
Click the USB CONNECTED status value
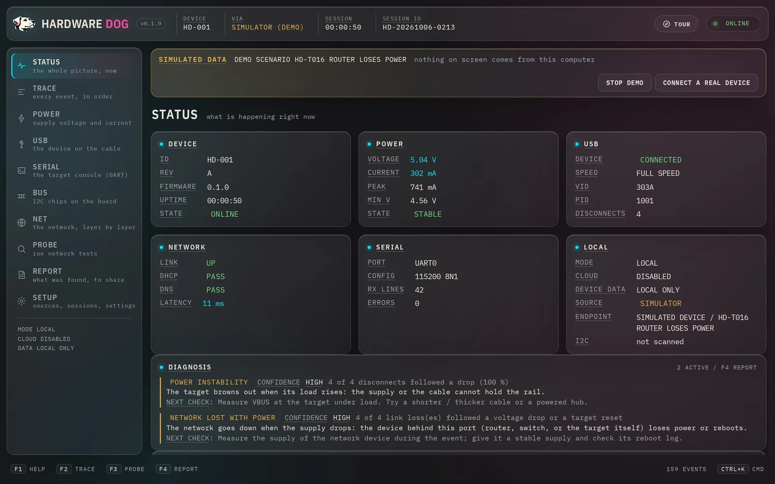(x=661, y=160)
